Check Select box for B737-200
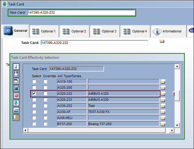 click(34, 124)
